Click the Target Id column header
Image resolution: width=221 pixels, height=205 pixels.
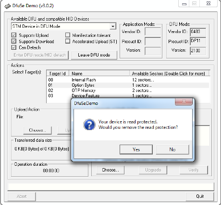point(58,73)
